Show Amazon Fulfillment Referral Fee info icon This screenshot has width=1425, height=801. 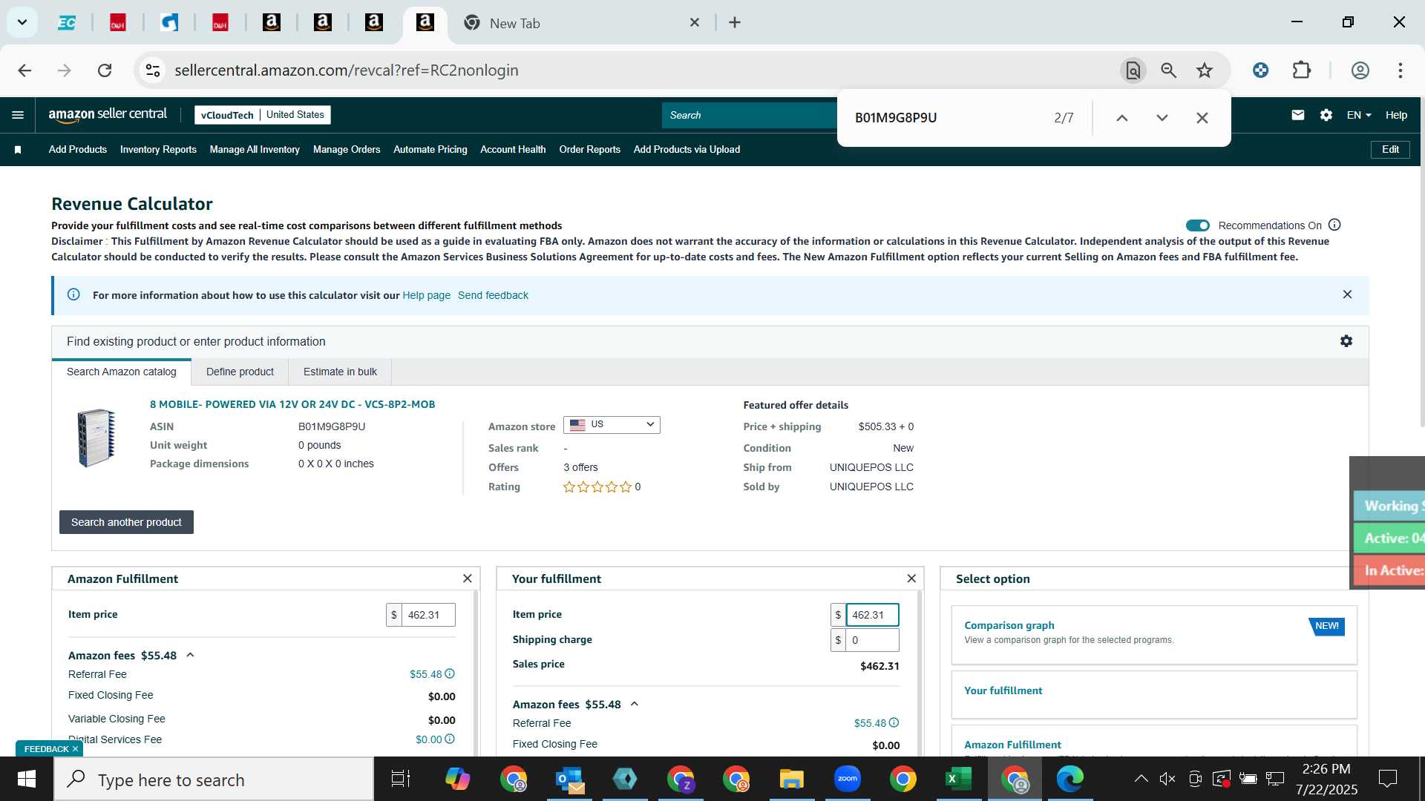pos(449,674)
